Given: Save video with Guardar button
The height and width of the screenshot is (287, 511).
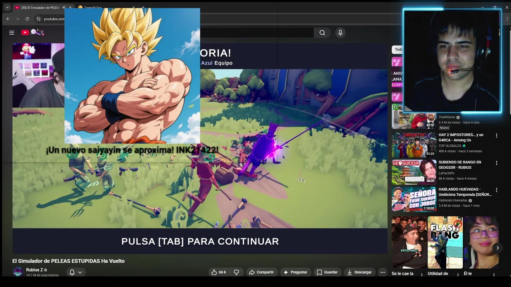Looking at the screenshot, I should tap(327, 272).
